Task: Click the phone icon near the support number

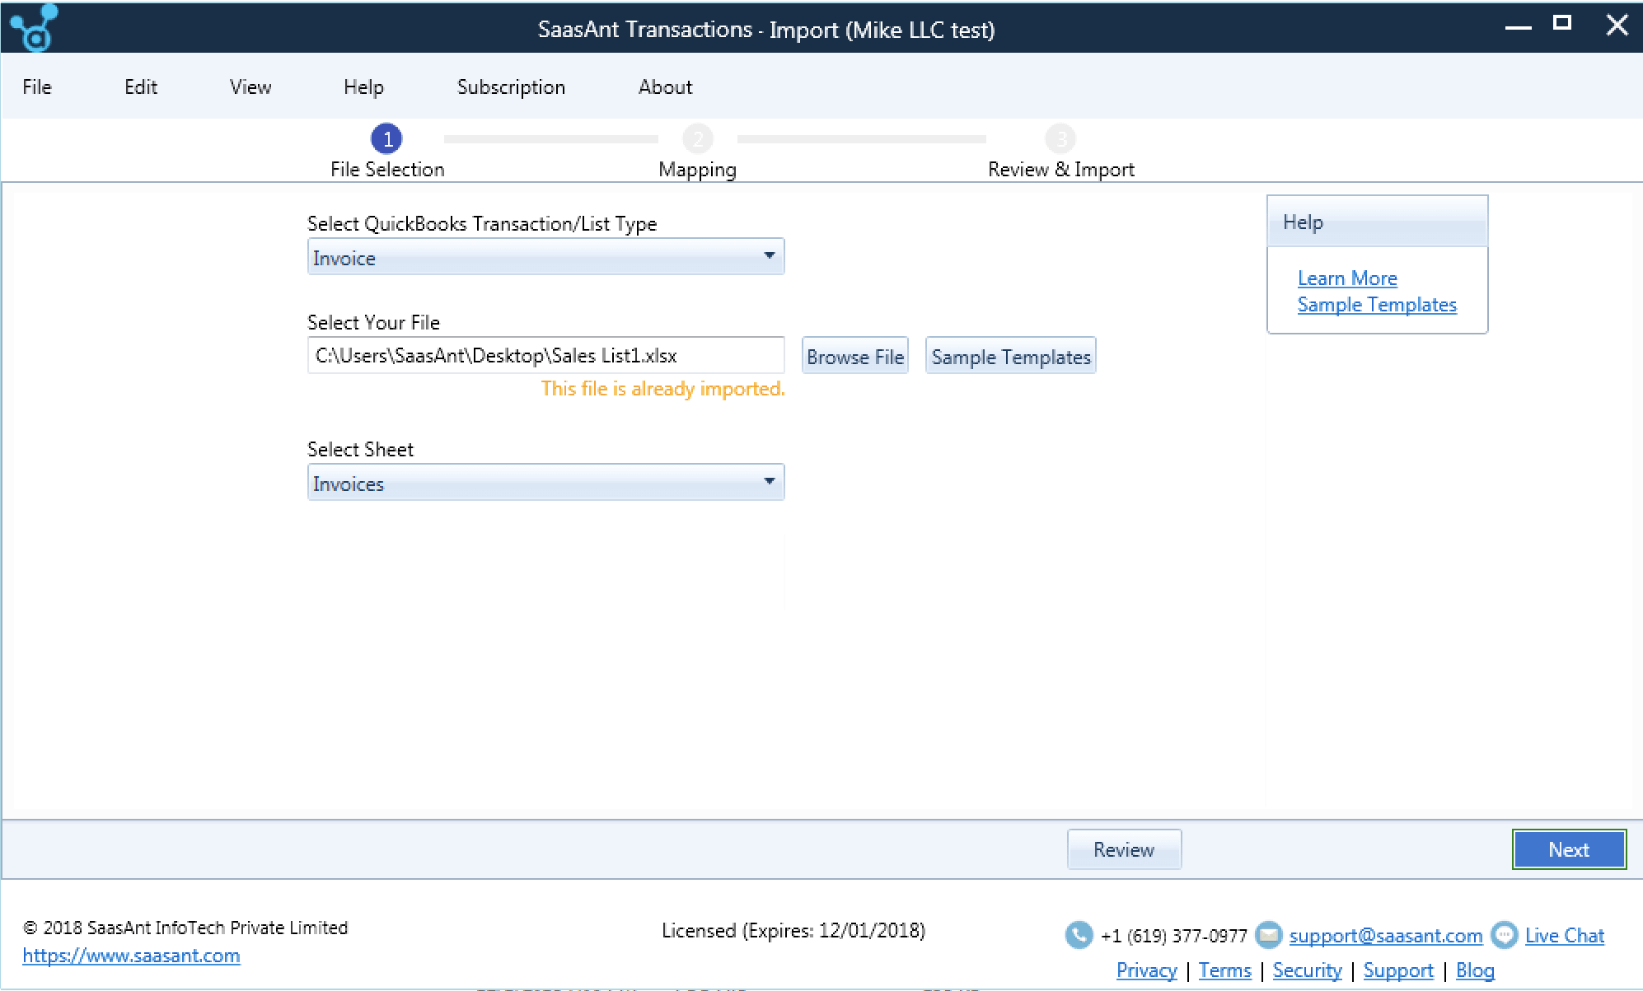Action: (x=1080, y=935)
